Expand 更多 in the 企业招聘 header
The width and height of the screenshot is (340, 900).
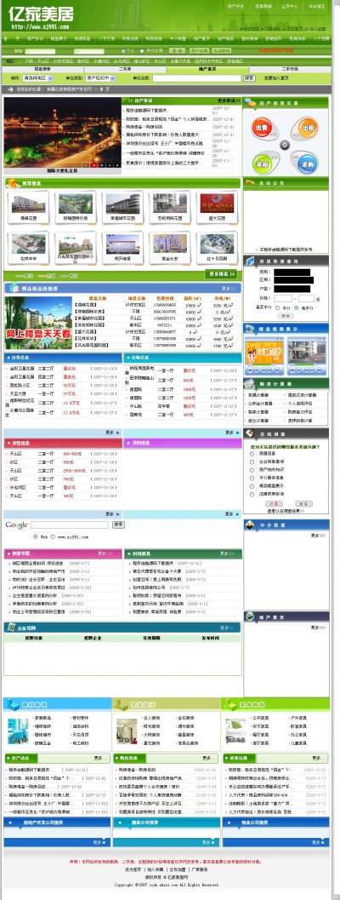227,628
